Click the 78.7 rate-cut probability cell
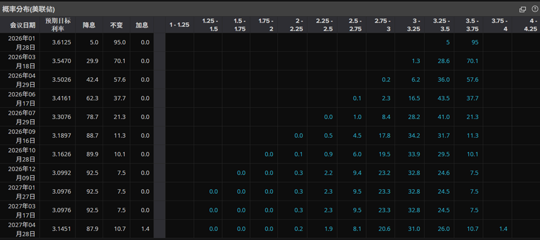Viewport: 540px width, 240px height. [x=93, y=117]
